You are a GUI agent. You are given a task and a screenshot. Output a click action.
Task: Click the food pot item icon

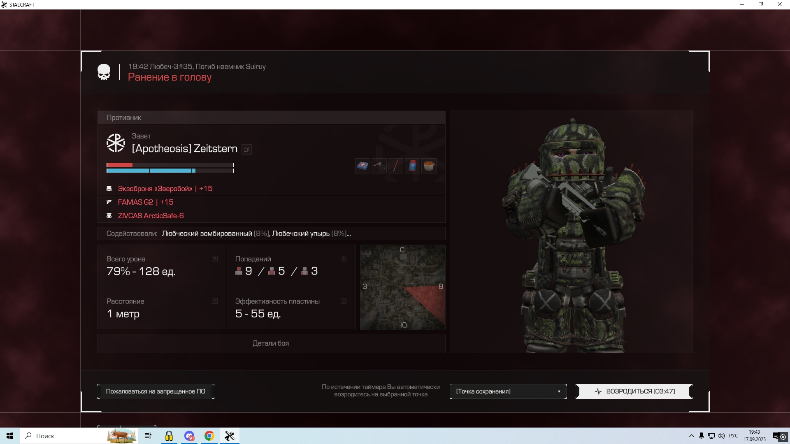pos(429,166)
